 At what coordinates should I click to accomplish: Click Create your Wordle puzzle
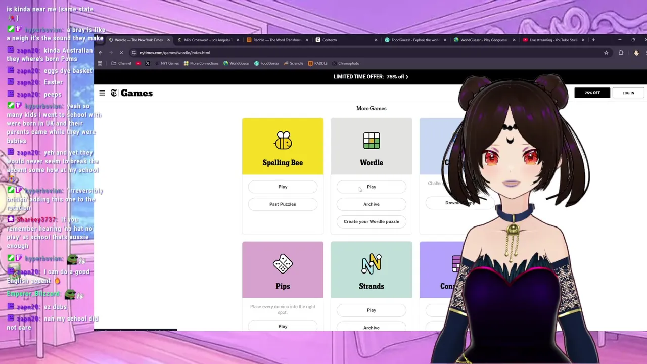coord(372,221)
